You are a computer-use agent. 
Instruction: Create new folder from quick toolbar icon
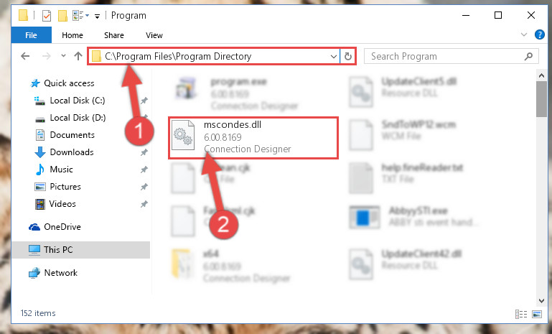[62, 16]
